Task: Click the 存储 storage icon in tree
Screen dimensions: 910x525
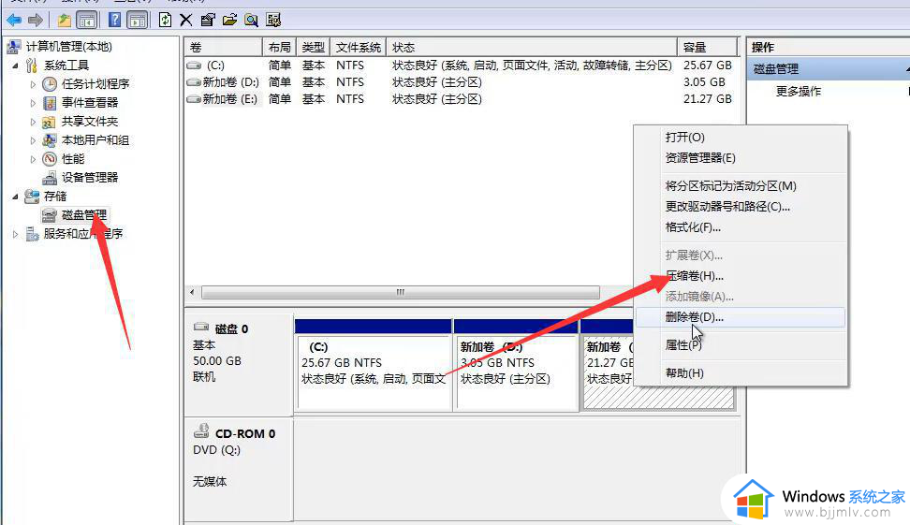Action: tap(32, 197)
